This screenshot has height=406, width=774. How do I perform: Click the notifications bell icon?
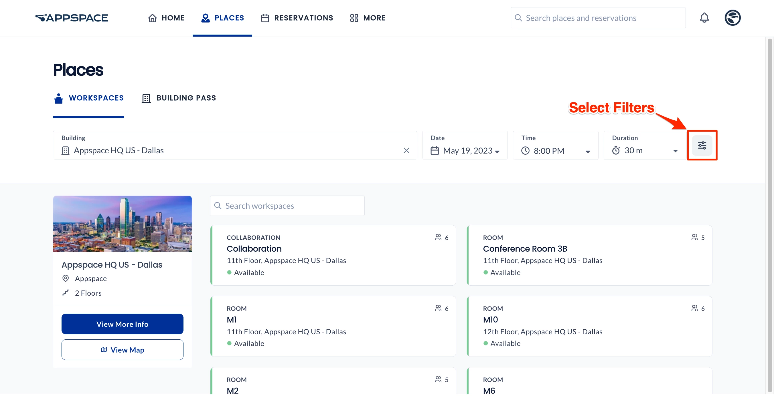704,18
